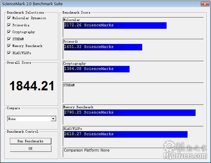Select the Memory Benchmark score bar
Screen dimensions: 211x163
tap(130, 113)
